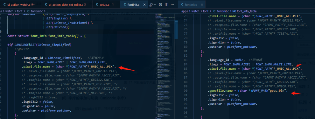Screen dimensions: 315x119
Task: Open the dropdown arrow beside the run icon
Action: [155, 5]
